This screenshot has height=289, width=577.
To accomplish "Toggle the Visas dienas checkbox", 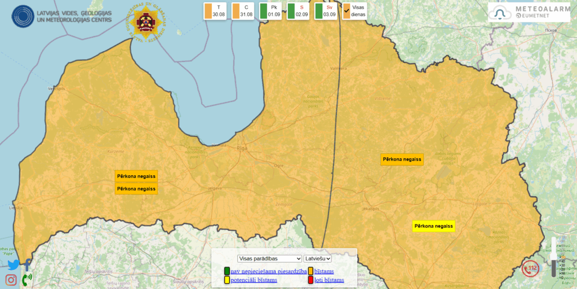I will point(347,10).
